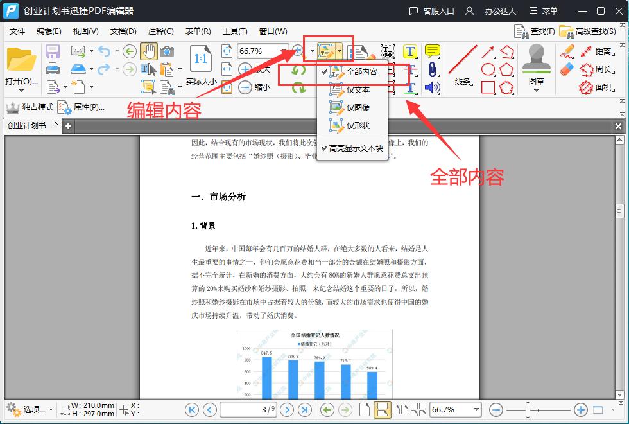This screenshot has height=424, width=629.
Task: Click the page number input field
Action: [x=248, y=409]
